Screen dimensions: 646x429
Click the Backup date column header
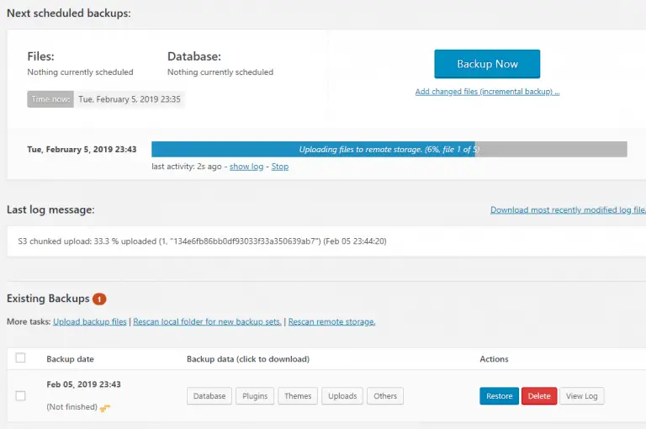(70, 359)
